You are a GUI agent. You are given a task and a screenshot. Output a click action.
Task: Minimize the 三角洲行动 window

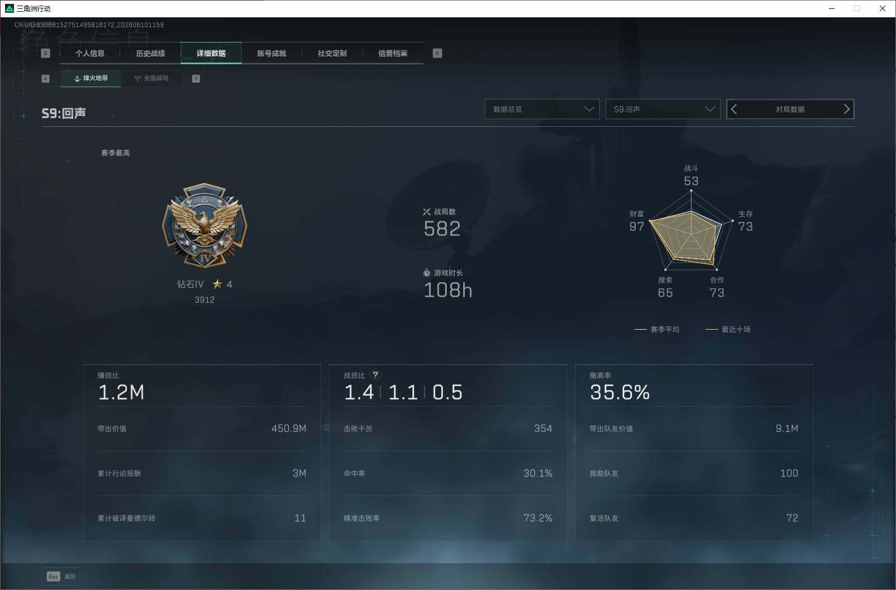point(832,8)
